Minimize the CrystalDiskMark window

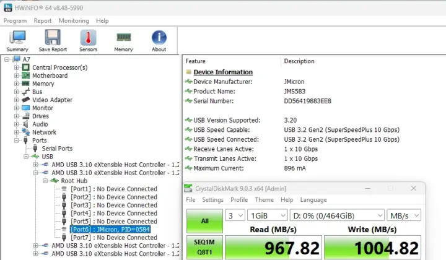[368, 188]
